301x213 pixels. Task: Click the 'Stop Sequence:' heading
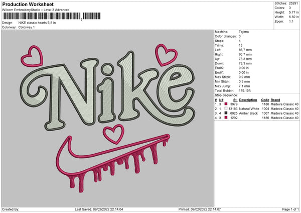(x=226, y=95)
